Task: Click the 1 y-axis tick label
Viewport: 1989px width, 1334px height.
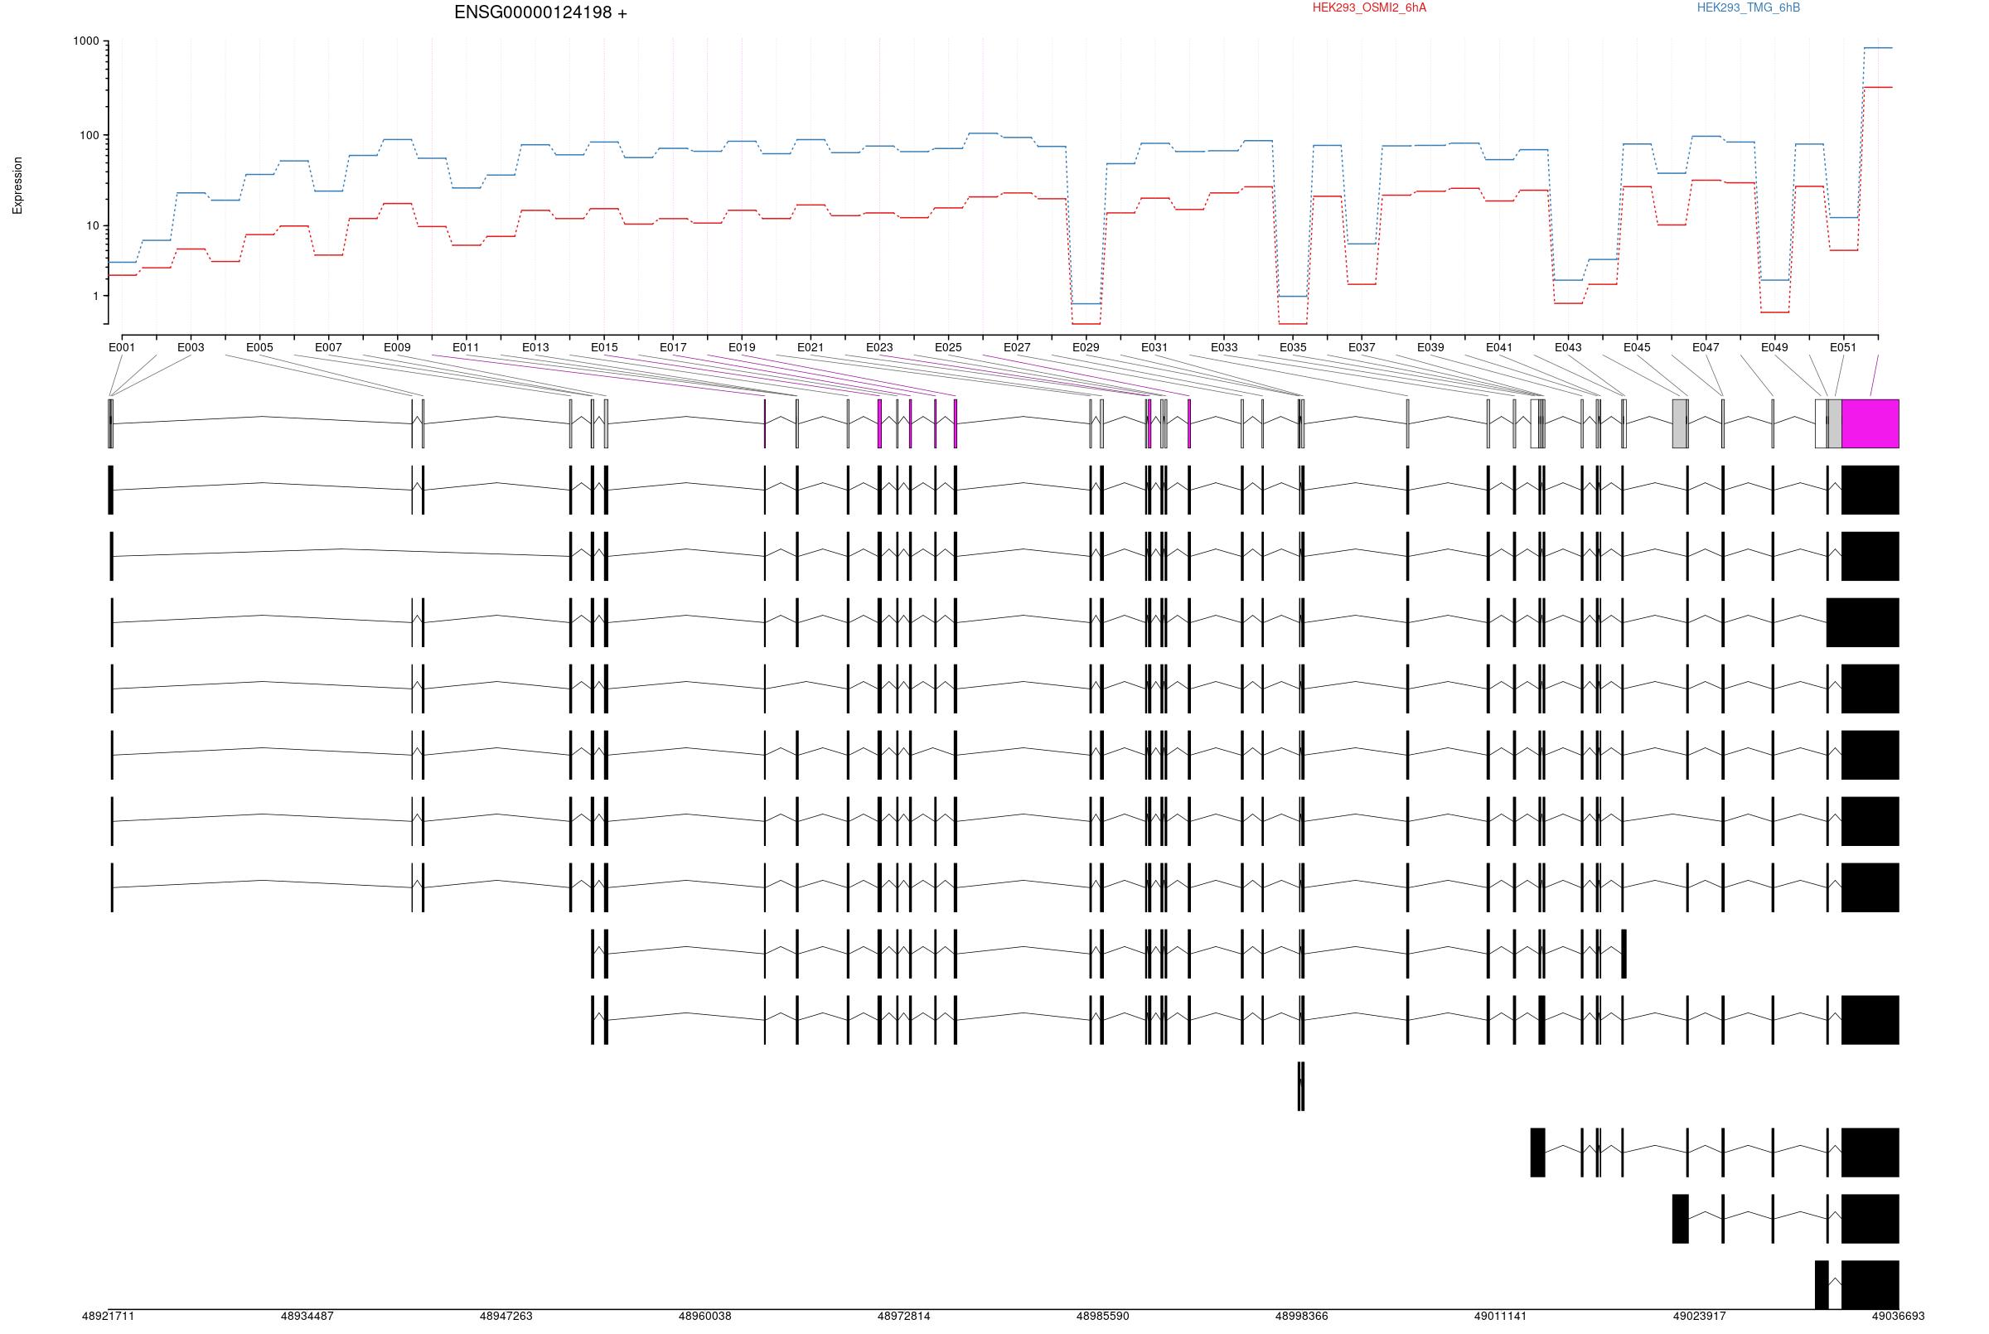Action: click(x=96, y=296)
